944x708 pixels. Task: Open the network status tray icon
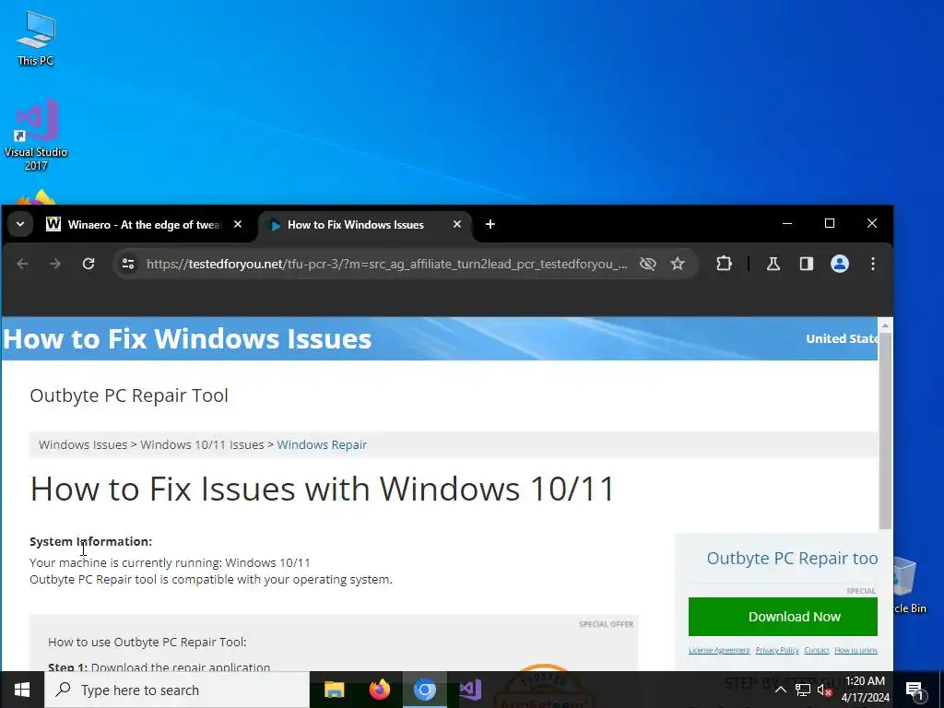(x=803, y=690)
